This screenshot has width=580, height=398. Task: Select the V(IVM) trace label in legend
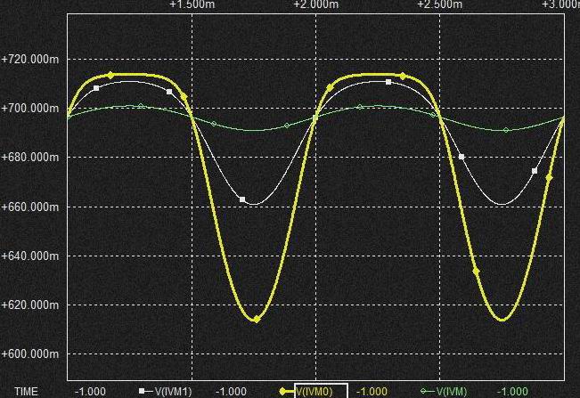pos(449,391)
